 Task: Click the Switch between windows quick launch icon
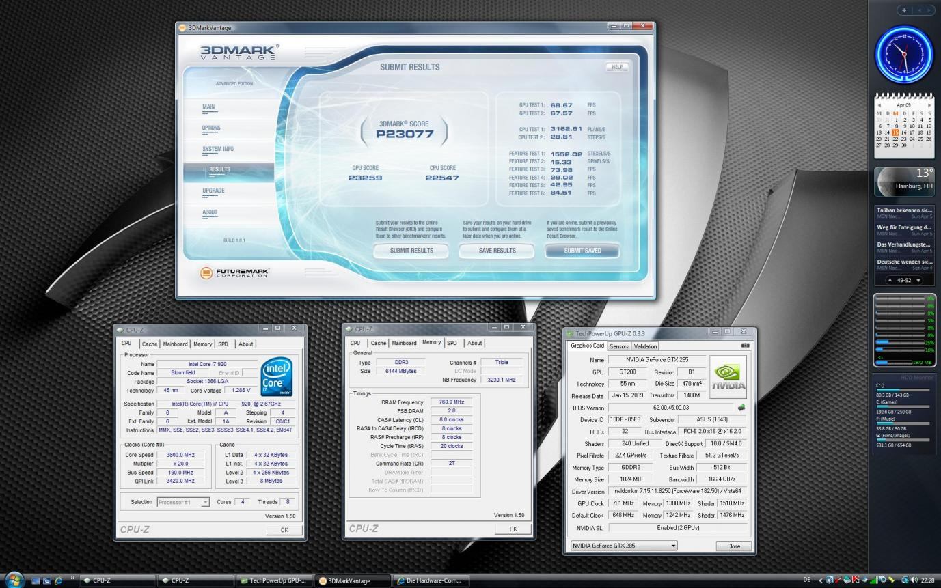47,580
